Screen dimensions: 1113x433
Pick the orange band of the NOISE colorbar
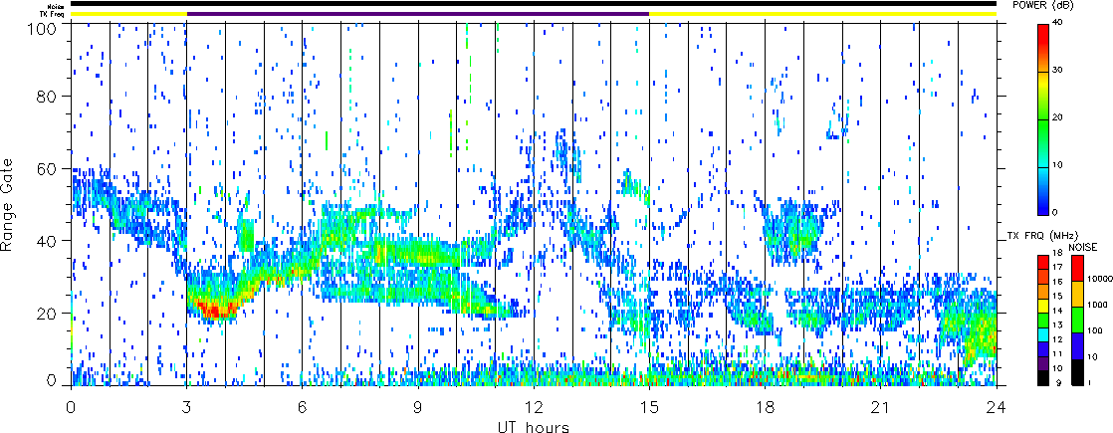coord(1077,295)
